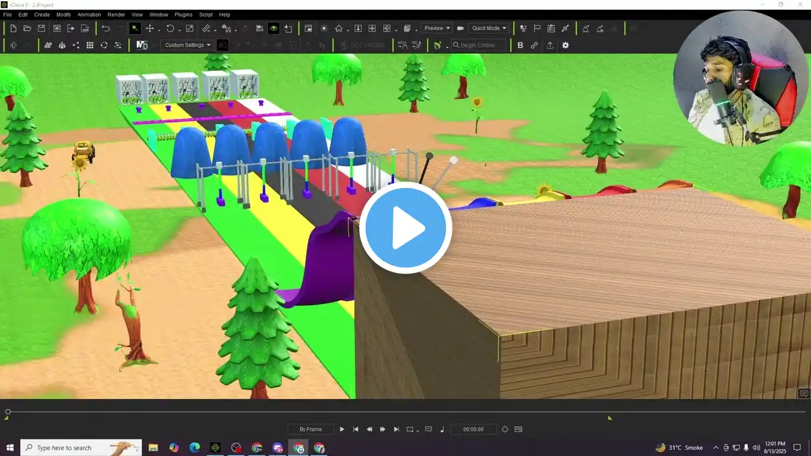
Task: Select the Scale object tool
Action: (x=189, y=28)
